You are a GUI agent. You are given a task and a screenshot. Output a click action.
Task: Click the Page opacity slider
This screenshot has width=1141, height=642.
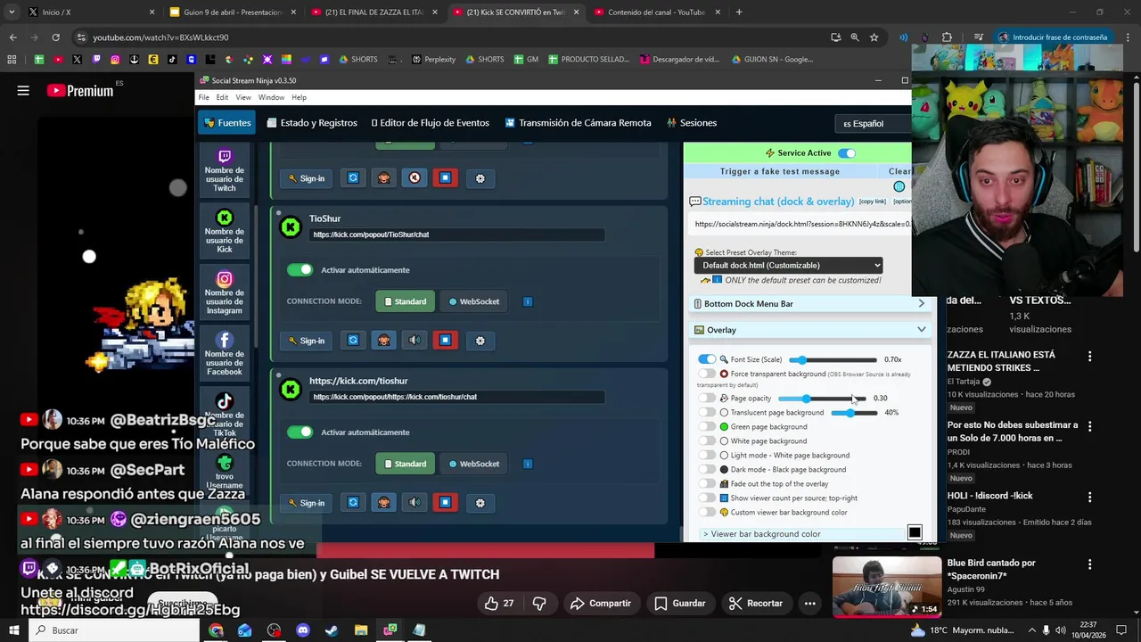822,399
